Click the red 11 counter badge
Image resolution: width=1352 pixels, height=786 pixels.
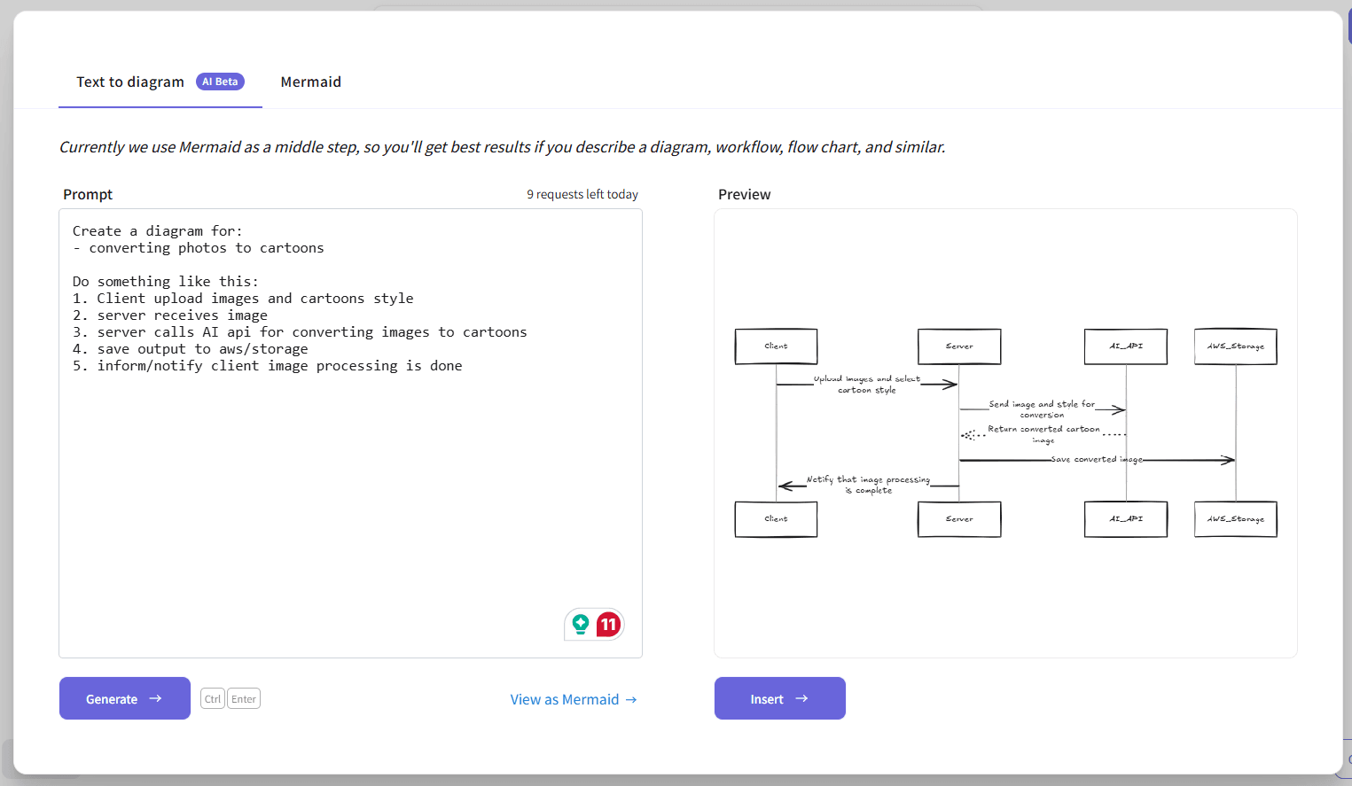click(608, 624)
